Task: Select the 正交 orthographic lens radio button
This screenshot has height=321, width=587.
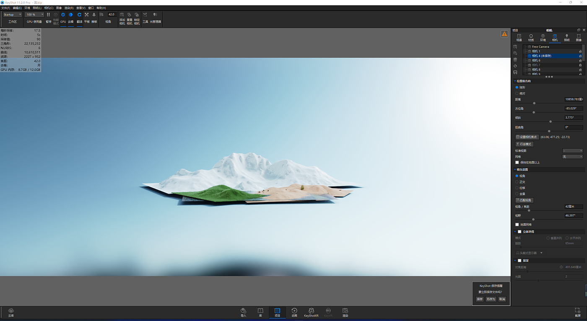Action: point(517,182)
